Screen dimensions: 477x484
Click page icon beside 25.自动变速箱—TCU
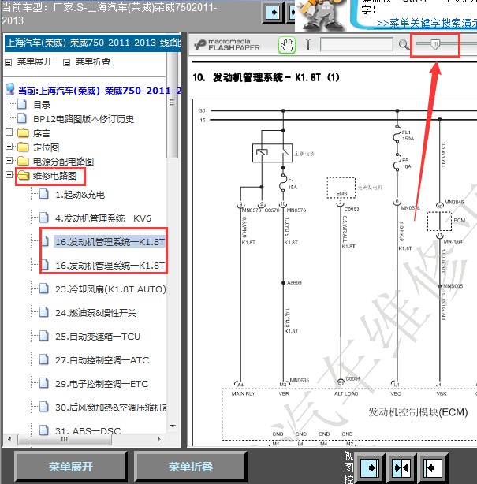pos(44,336)
